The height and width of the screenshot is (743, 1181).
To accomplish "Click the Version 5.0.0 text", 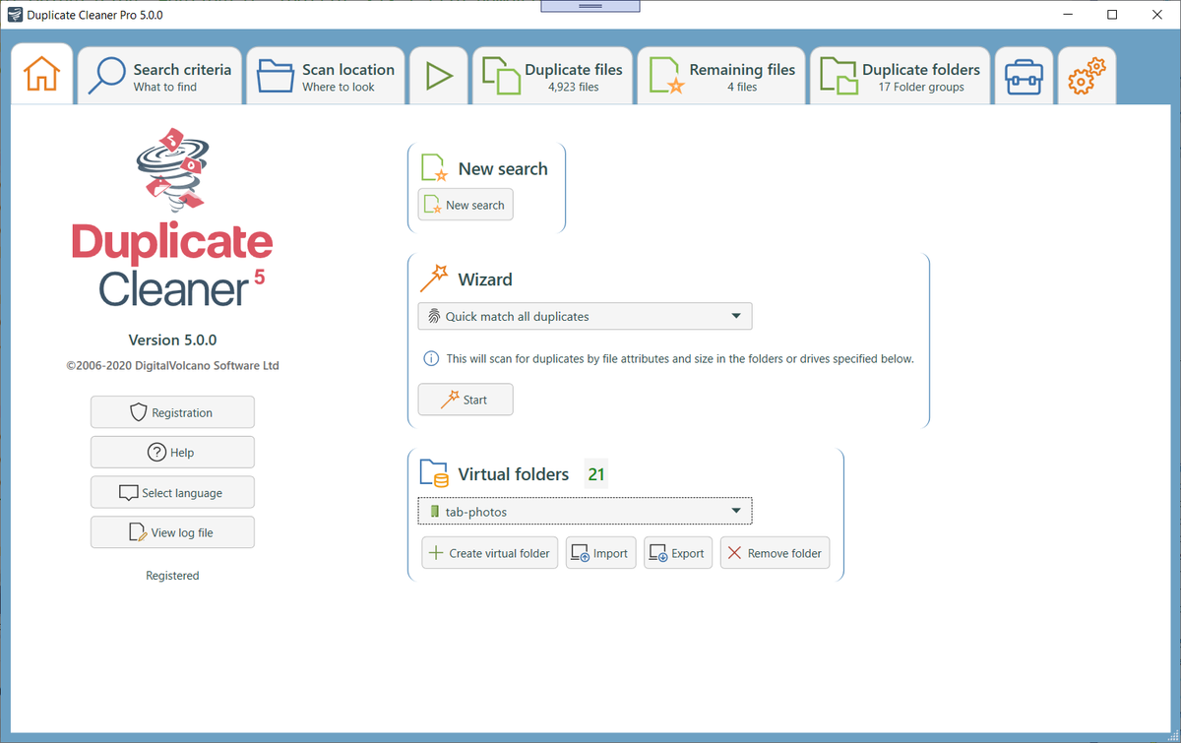I will (x=172, y=340).
